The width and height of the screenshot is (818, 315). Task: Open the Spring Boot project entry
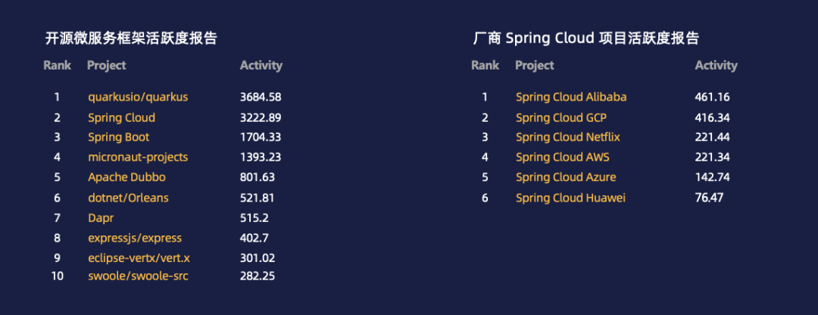pos(118,137)
